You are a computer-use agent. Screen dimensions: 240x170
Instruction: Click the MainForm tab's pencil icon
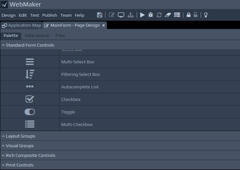pos(46,26)
